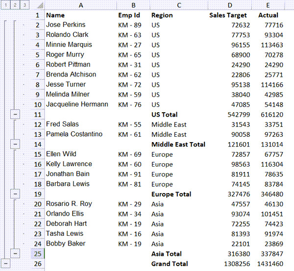Select column C header
Viewport: 294px width, 271px height.
(179, 5)
